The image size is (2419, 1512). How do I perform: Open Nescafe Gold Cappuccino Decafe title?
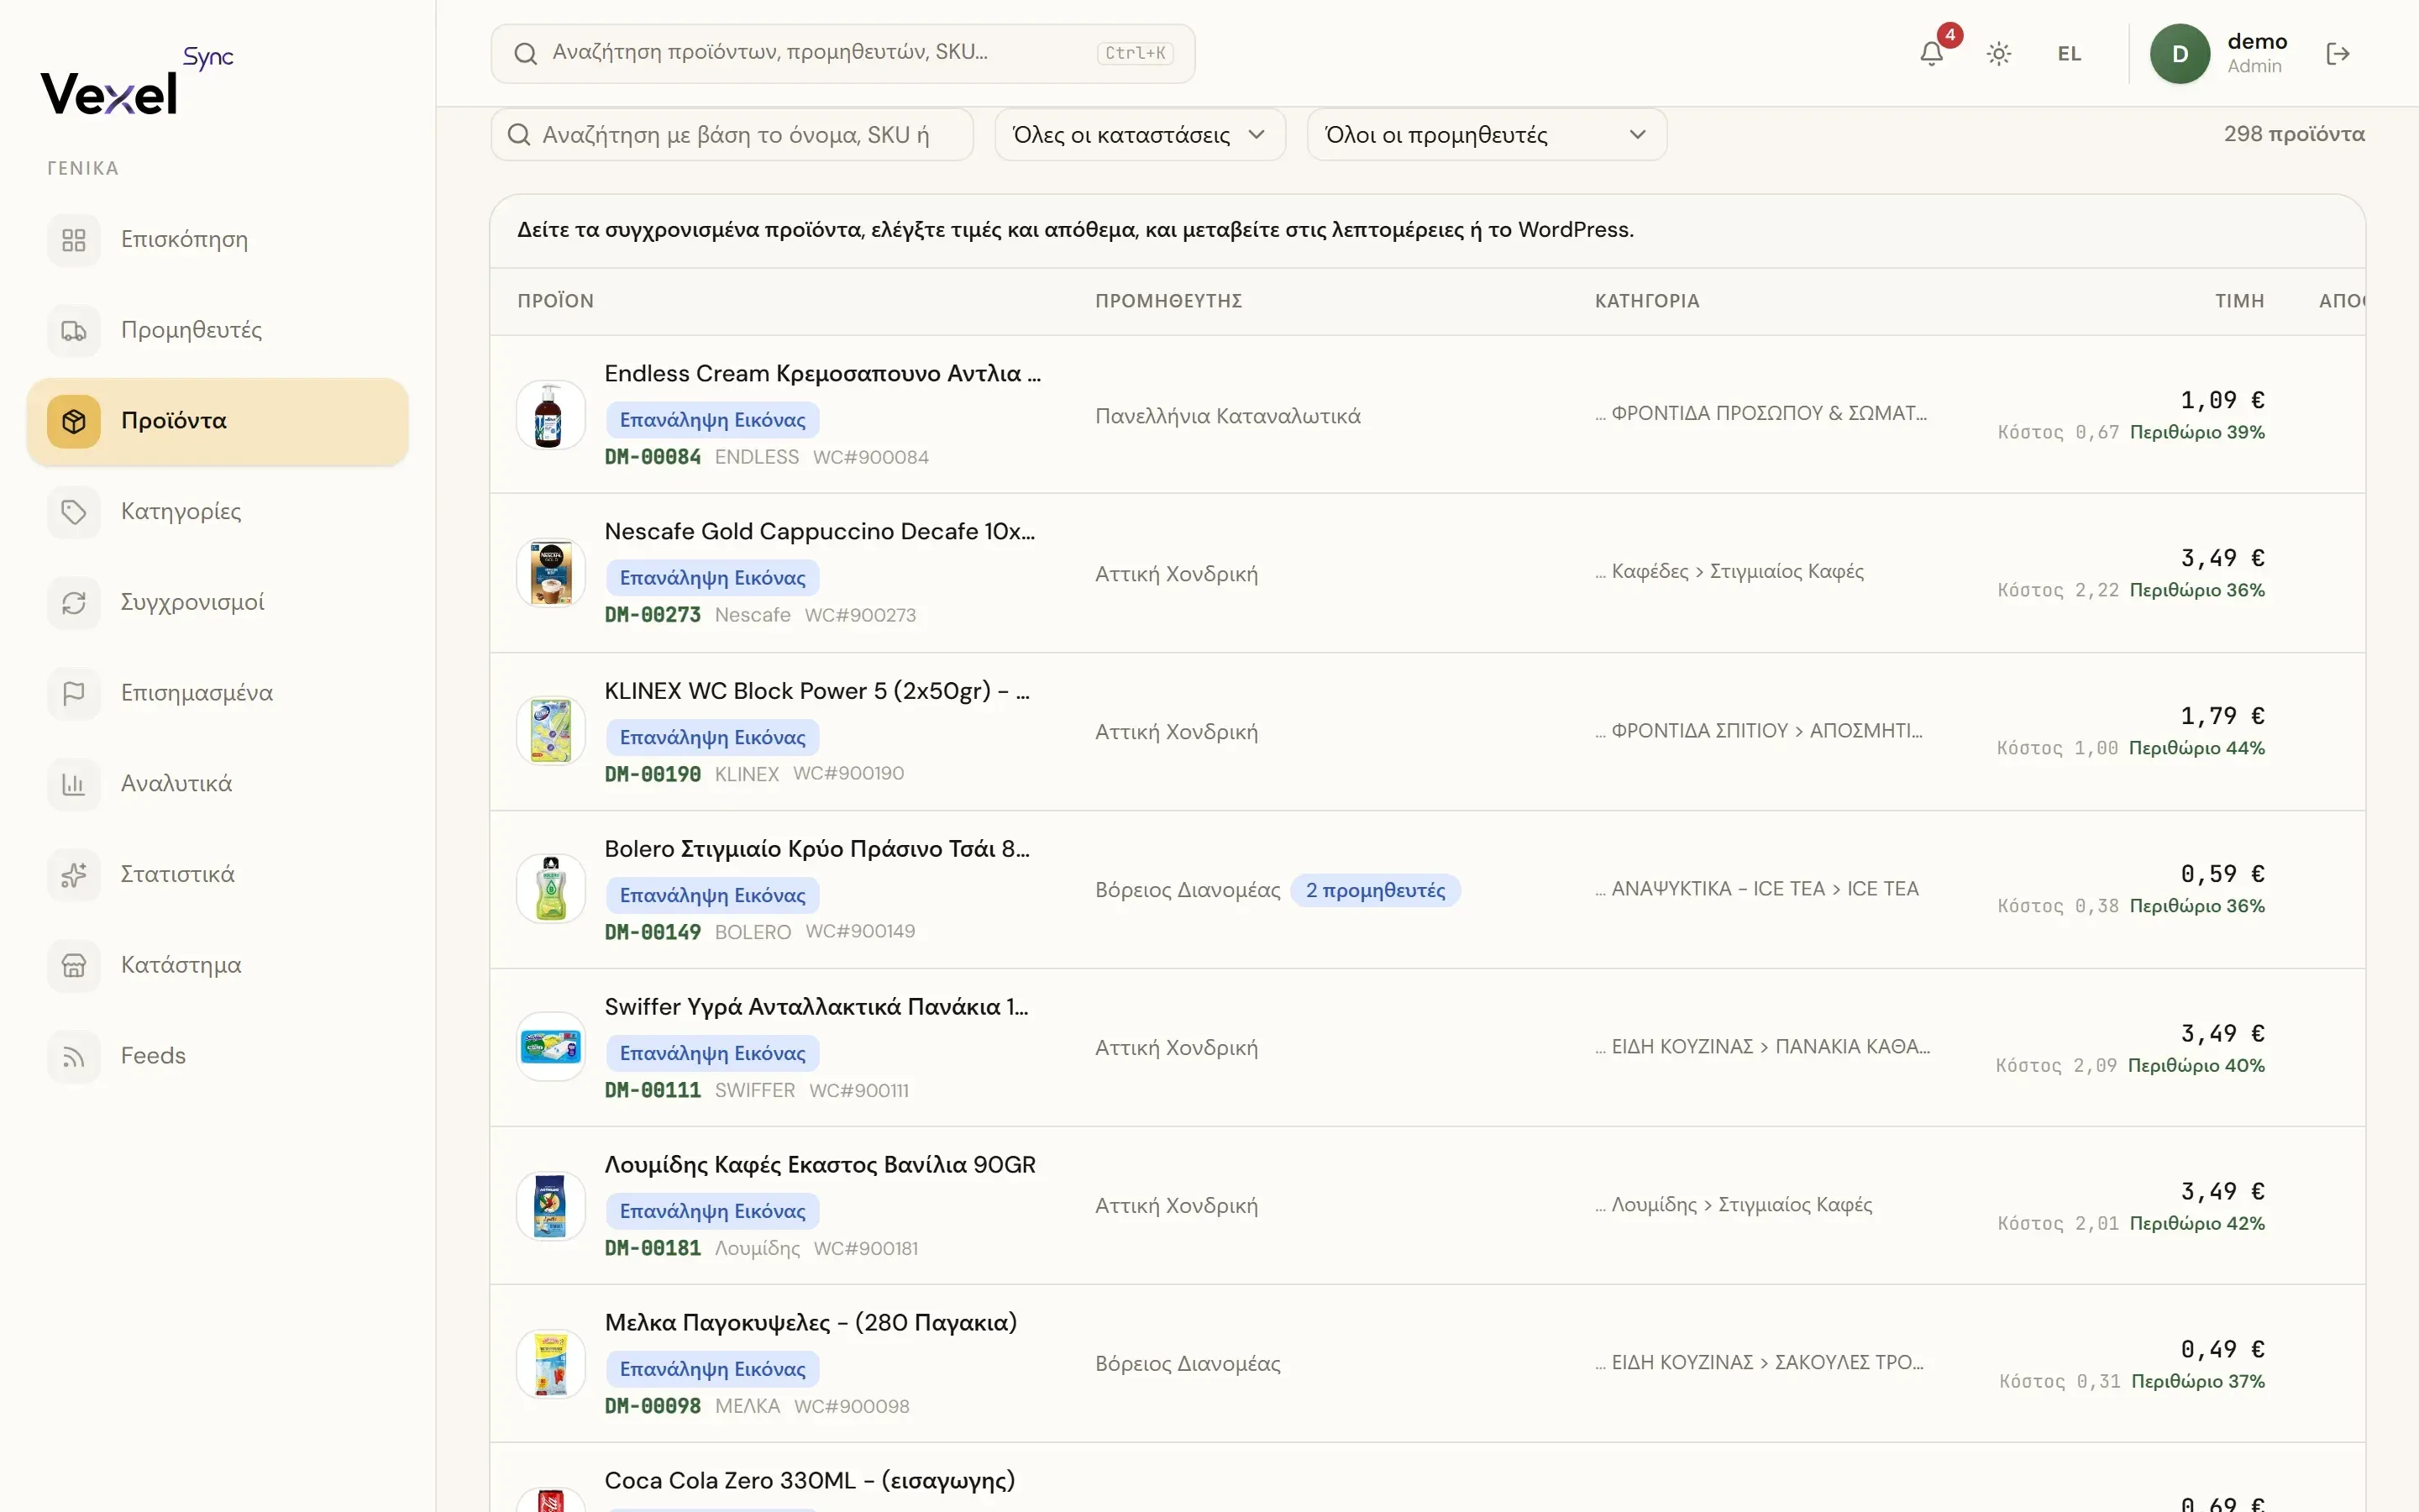pos(820,532)
